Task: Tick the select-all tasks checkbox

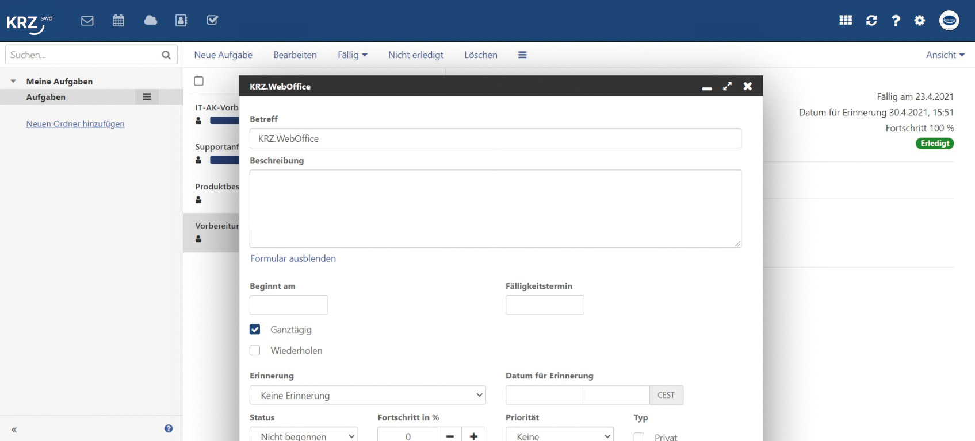Action: coord(199,81)
